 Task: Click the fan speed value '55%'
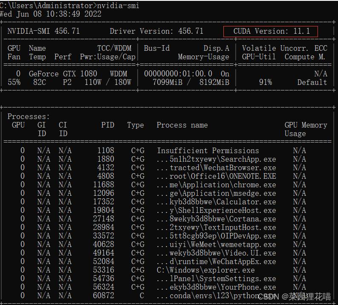[x=14, y=82]
